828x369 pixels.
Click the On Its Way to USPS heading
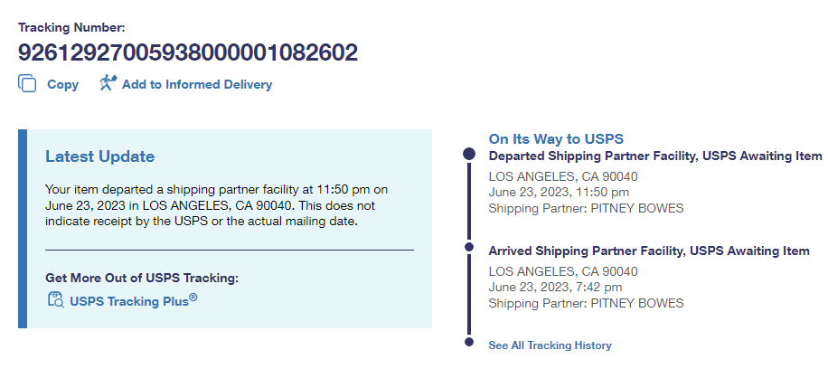point(556,139)
